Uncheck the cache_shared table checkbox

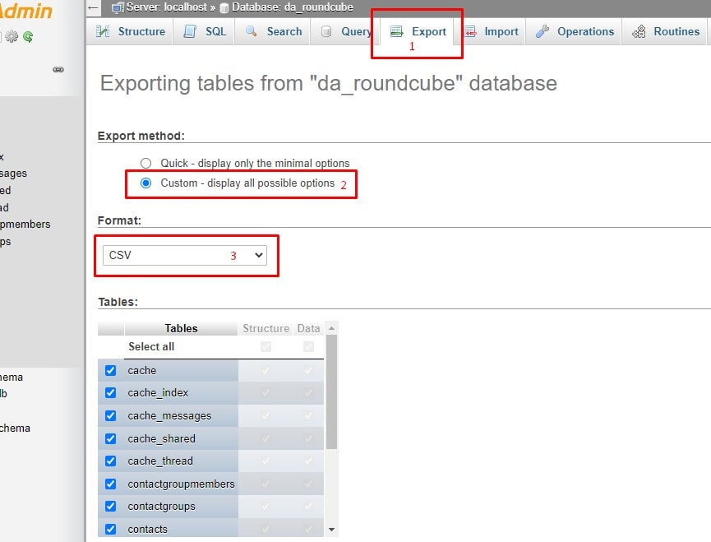tap(111, 438)
